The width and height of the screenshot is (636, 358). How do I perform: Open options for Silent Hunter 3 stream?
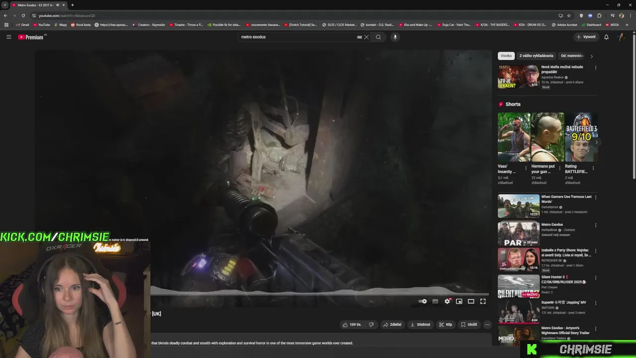[596, 277]
